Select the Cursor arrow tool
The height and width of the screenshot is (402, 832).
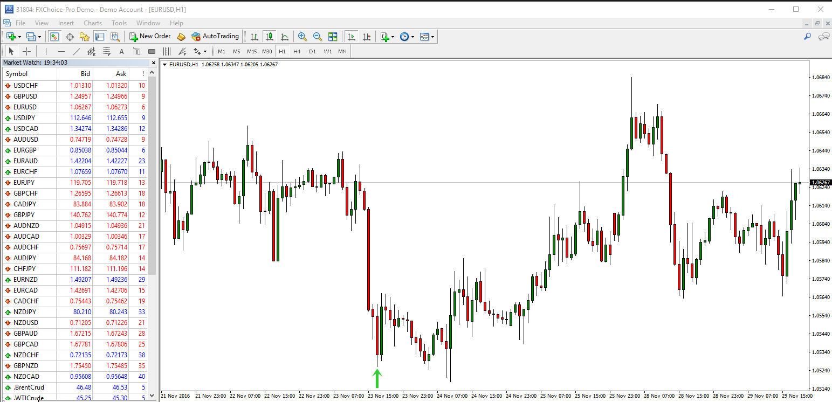[x=11, y=51]
